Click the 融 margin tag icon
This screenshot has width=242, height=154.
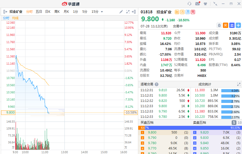[x=177, y=12]
